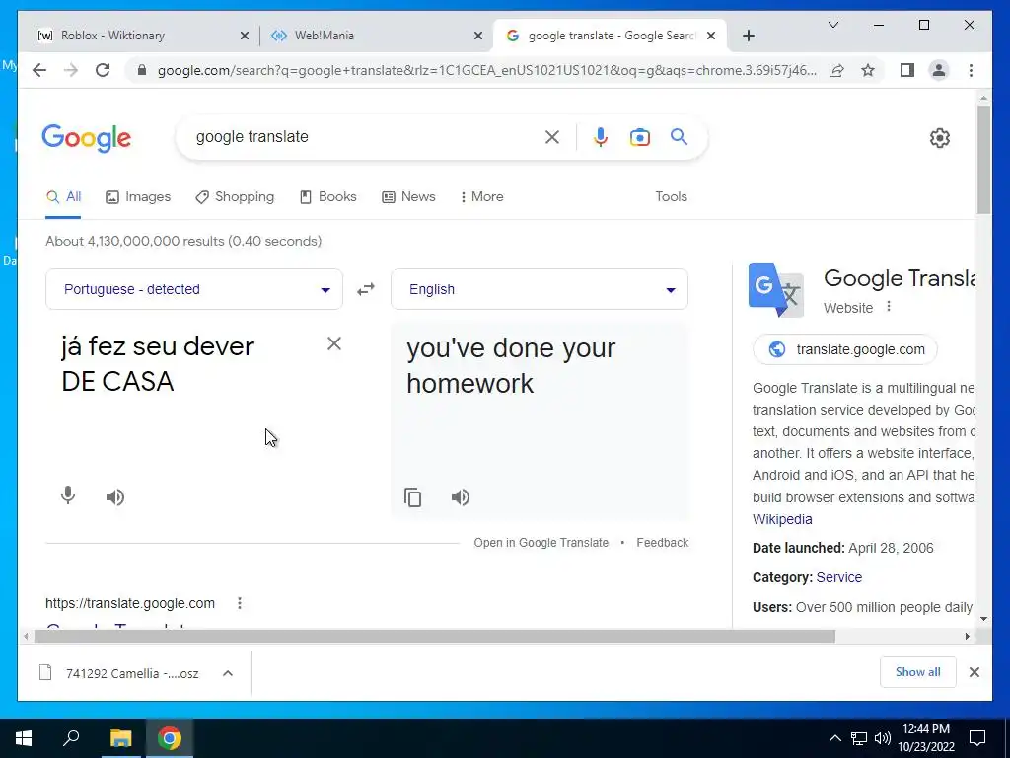Viewport: 1010px width, 758px height.
Task: Click Open in Google Translate link
Action: 541,543
